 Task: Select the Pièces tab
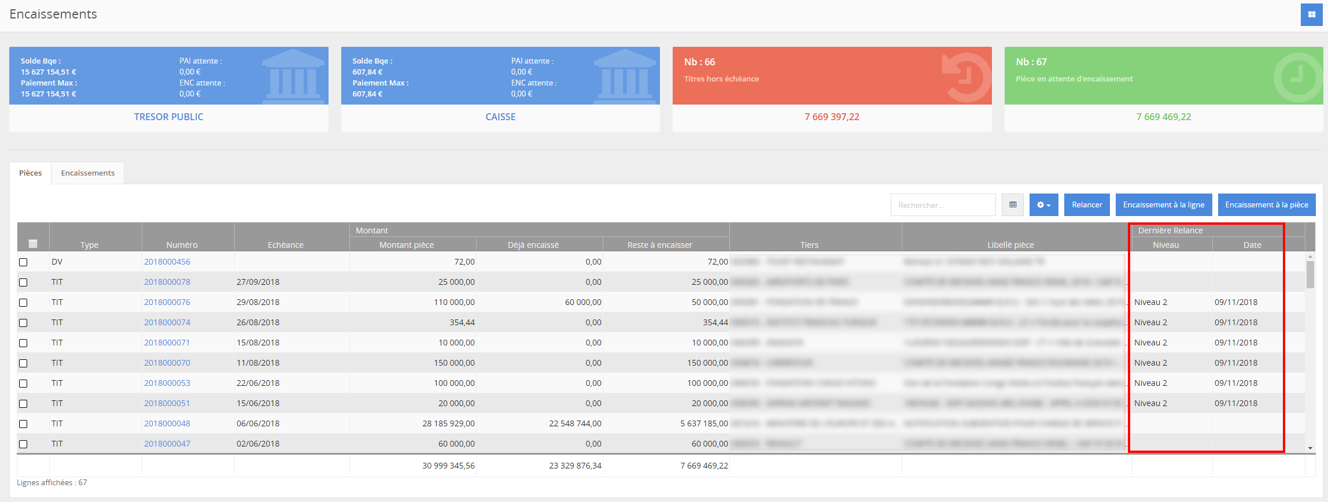(x=31, y=173)
